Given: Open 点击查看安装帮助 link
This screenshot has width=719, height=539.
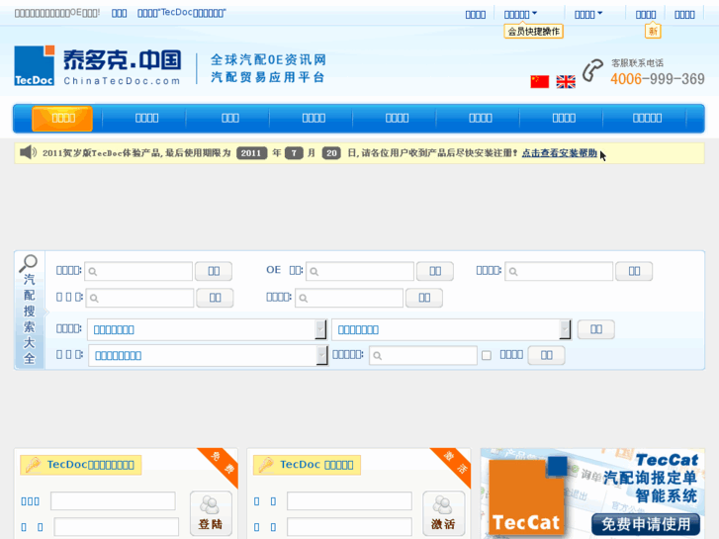Looking at the screenshot, I should click(560, 153).
